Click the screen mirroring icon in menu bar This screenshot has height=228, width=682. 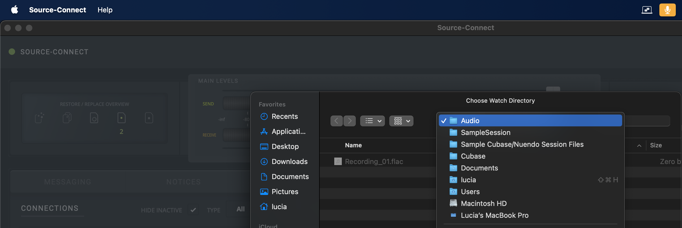tap(647, 10)
